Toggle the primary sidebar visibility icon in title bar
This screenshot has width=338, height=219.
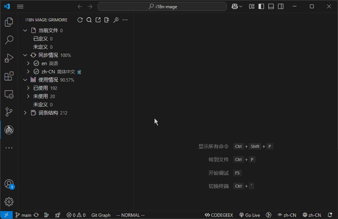[261, 6]
